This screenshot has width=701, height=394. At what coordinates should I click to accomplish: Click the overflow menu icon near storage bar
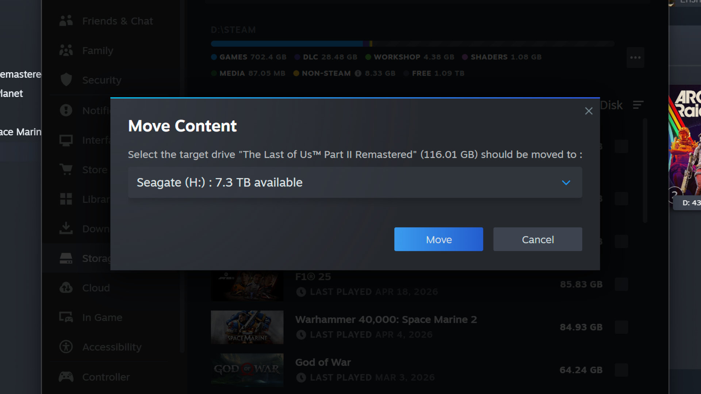click(x=635, y=57)
